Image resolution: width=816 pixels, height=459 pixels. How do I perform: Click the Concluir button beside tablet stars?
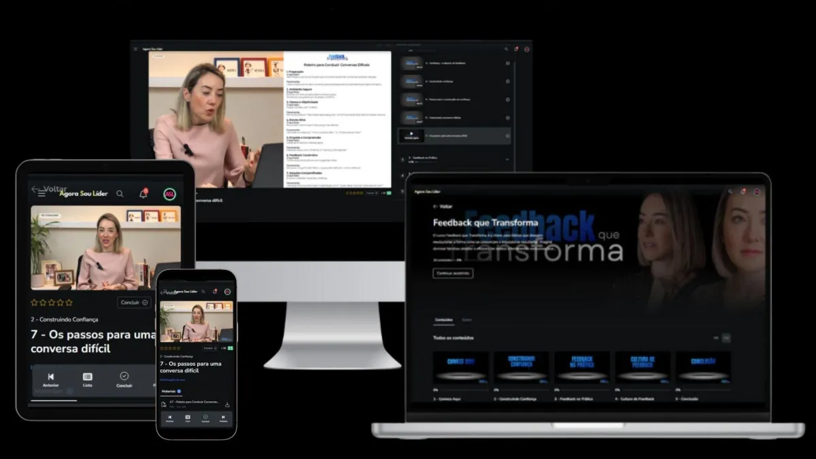(134, 303)
